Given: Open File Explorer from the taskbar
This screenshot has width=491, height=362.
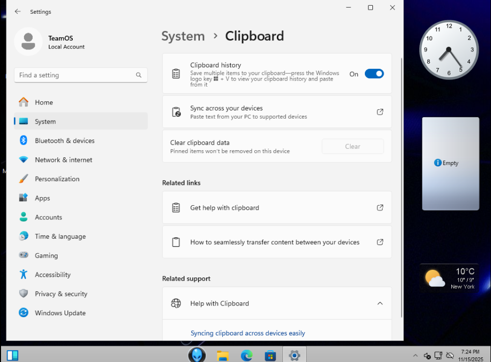Looking at the screenshot, I should tap(222, 355).
